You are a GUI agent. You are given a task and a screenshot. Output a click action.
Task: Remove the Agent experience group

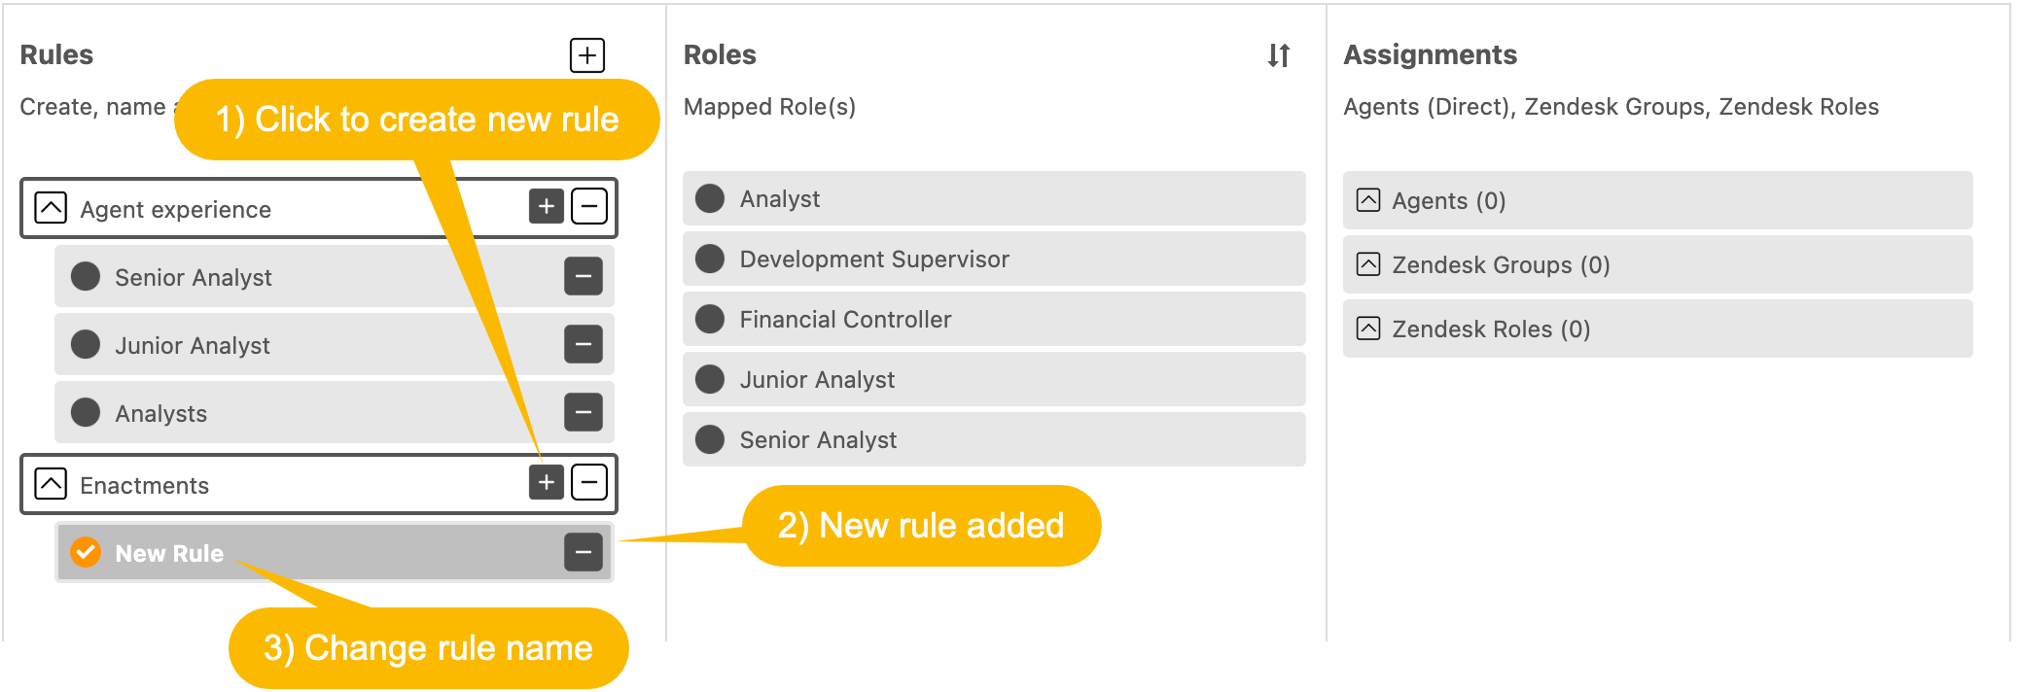(589, 206)
